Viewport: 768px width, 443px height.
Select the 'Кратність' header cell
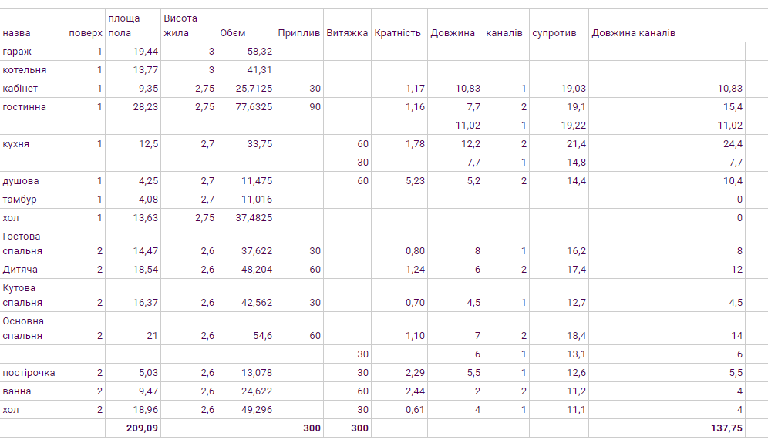click(x=399, y=25)
